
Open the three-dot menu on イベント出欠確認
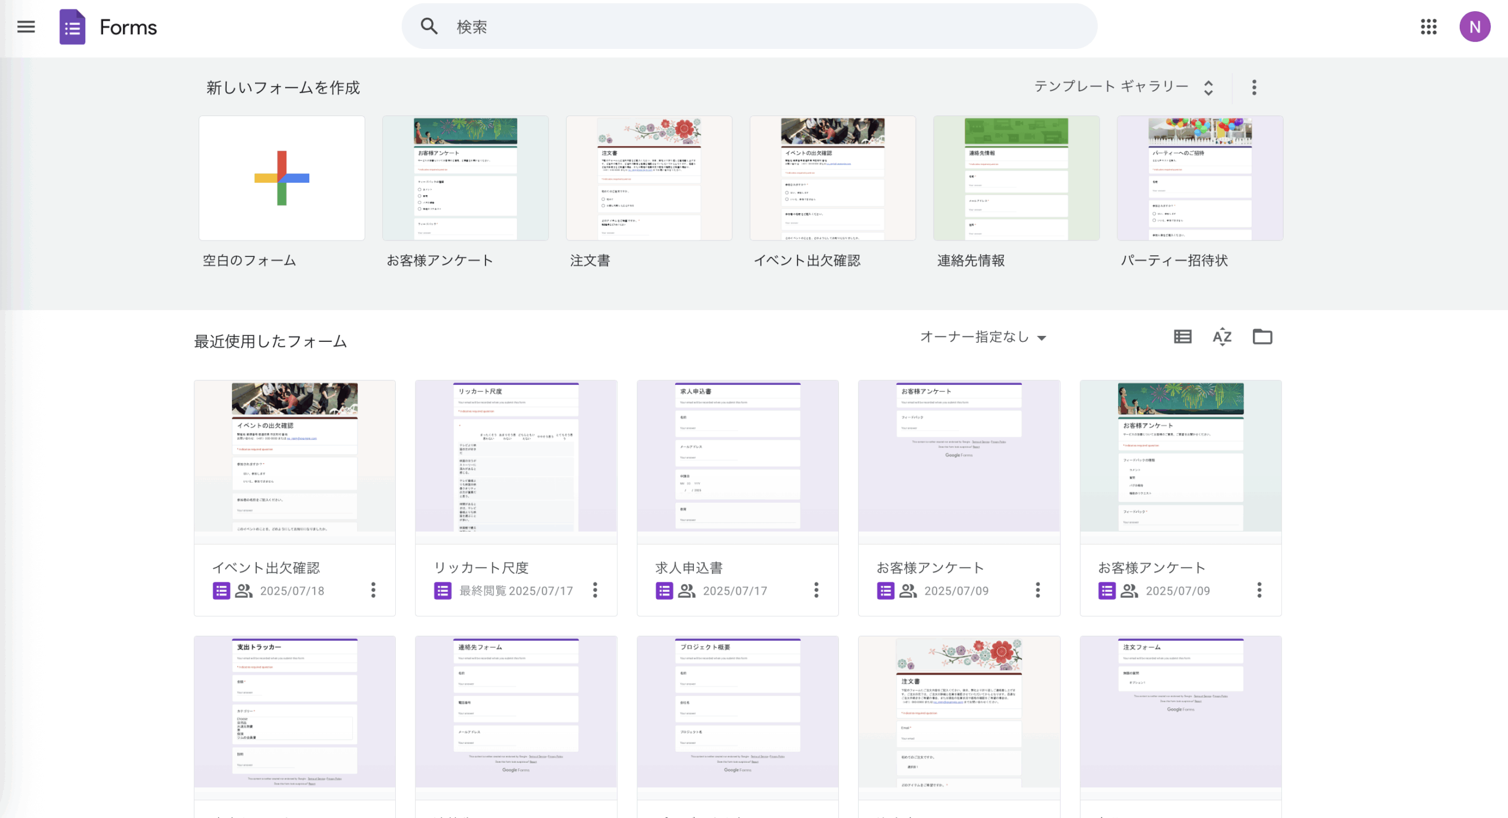(x=373, y=591)
